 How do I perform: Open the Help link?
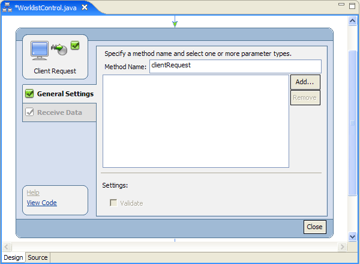[x=33, y=192]
